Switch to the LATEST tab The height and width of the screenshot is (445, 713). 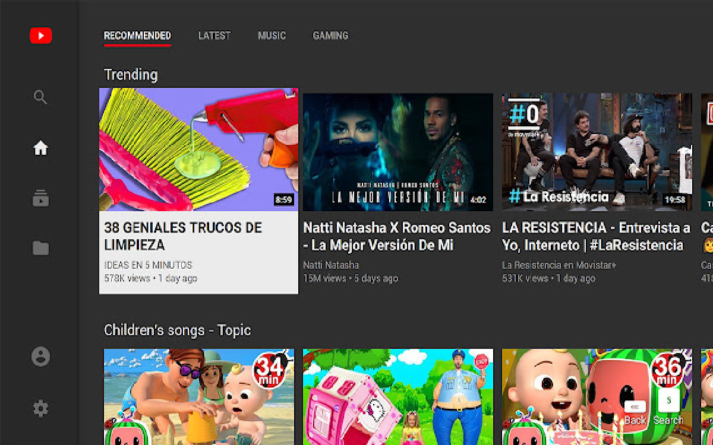point(214,36)
